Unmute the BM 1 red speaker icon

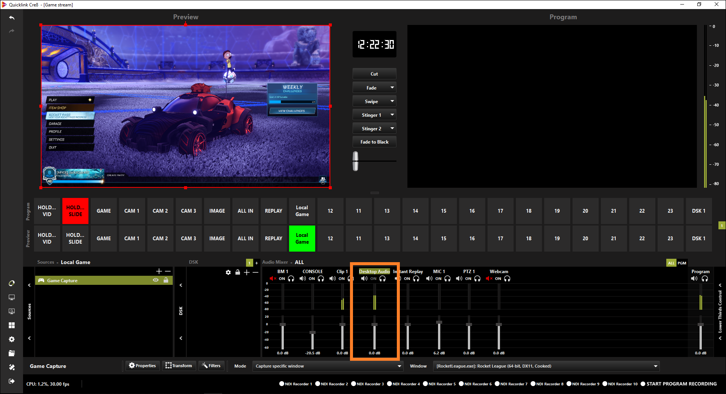[x=272, y=279]
